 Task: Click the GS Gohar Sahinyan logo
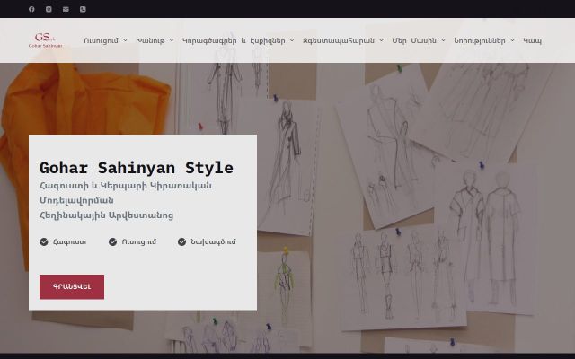point(46,40)
